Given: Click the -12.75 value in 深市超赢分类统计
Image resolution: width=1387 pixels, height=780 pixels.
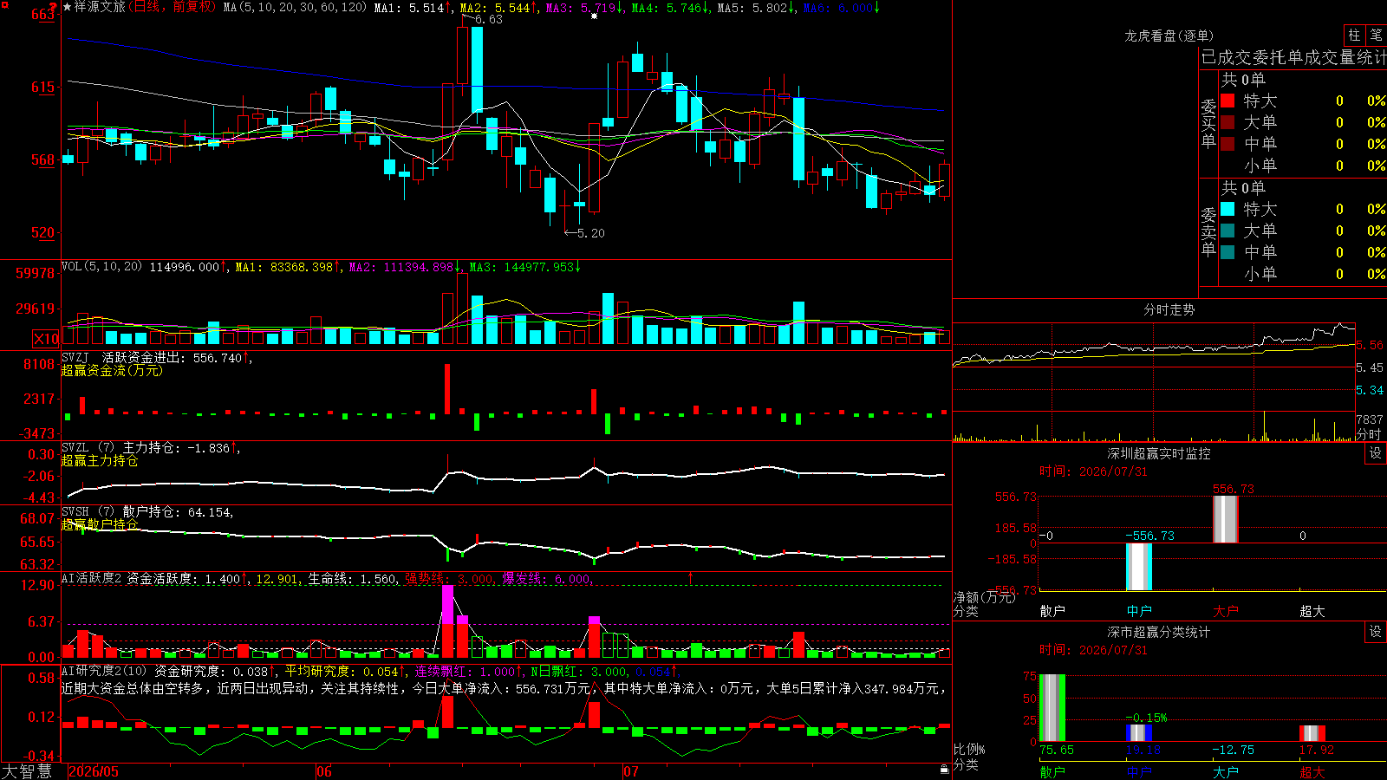Looking at the screenshot, I should tap(1233, 750).
